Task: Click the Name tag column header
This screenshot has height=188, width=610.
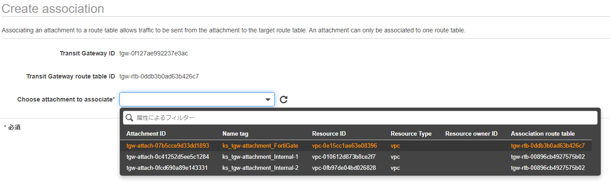Action: coord(235,133)
